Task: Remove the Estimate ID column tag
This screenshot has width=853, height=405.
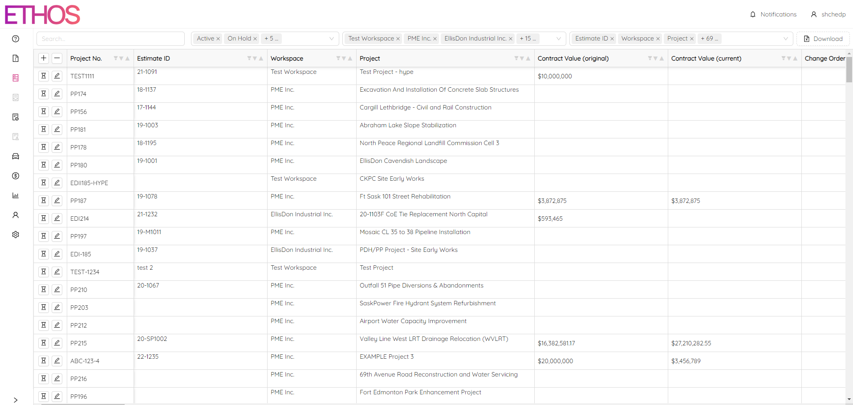Action: click(x=612, y=39)
